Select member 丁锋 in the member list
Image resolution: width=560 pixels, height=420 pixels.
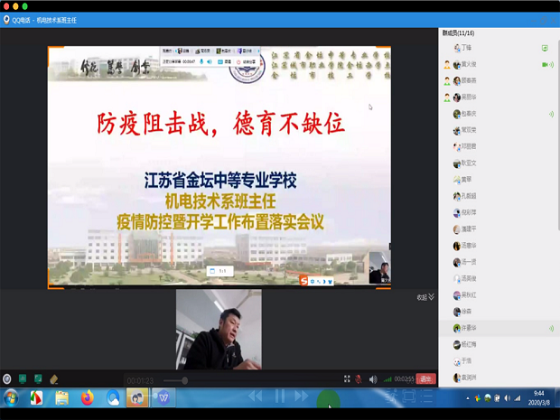(466, 48)
